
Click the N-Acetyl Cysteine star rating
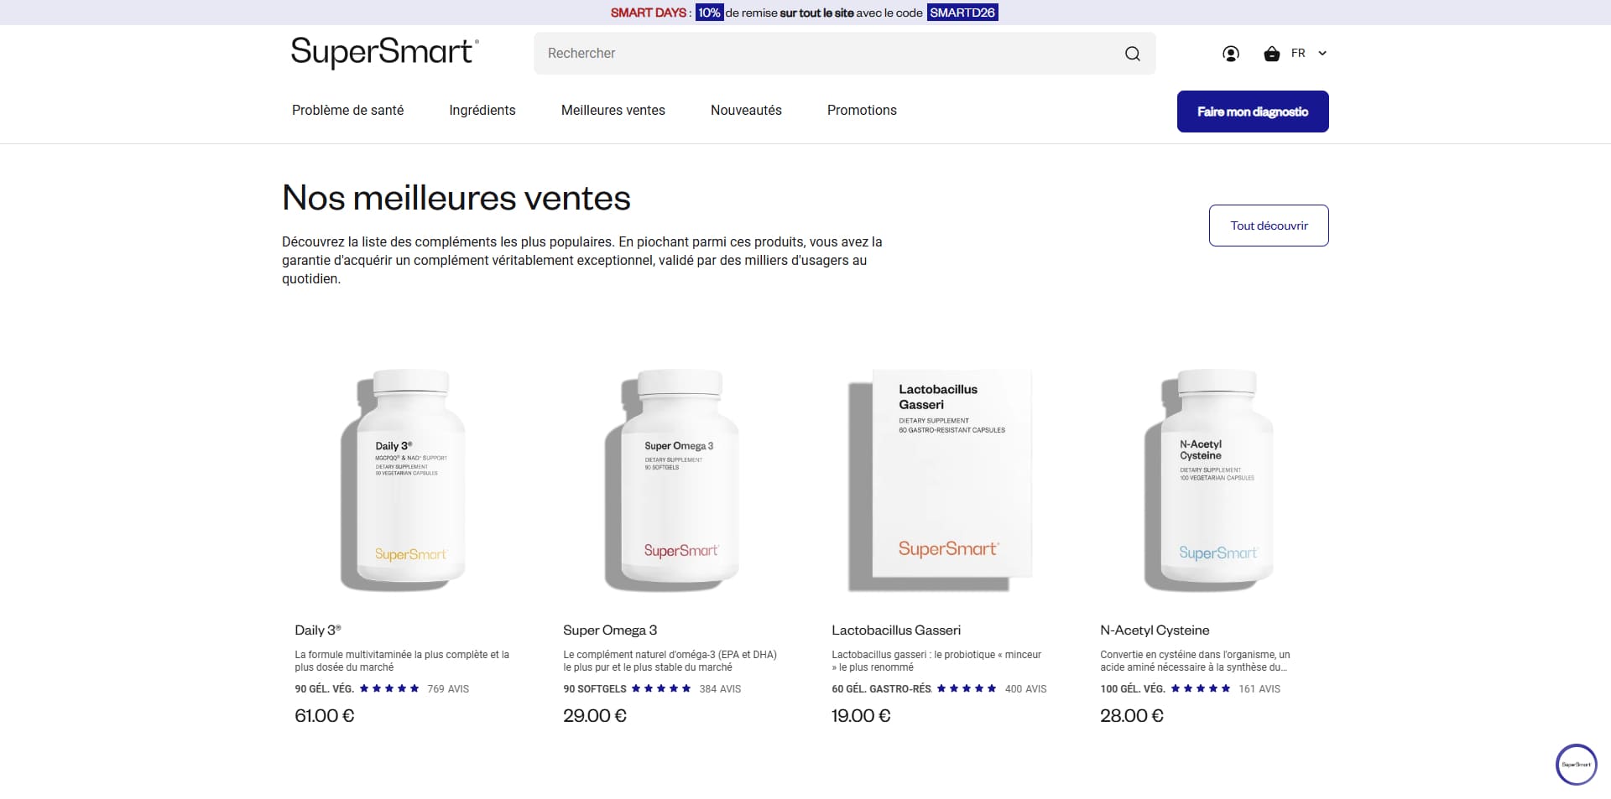1201,688
